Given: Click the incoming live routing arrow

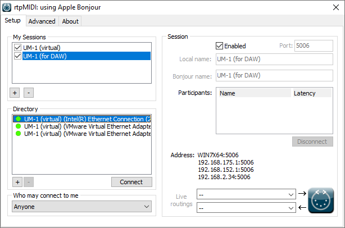Looking at the screenshot, I should [302, 207].
